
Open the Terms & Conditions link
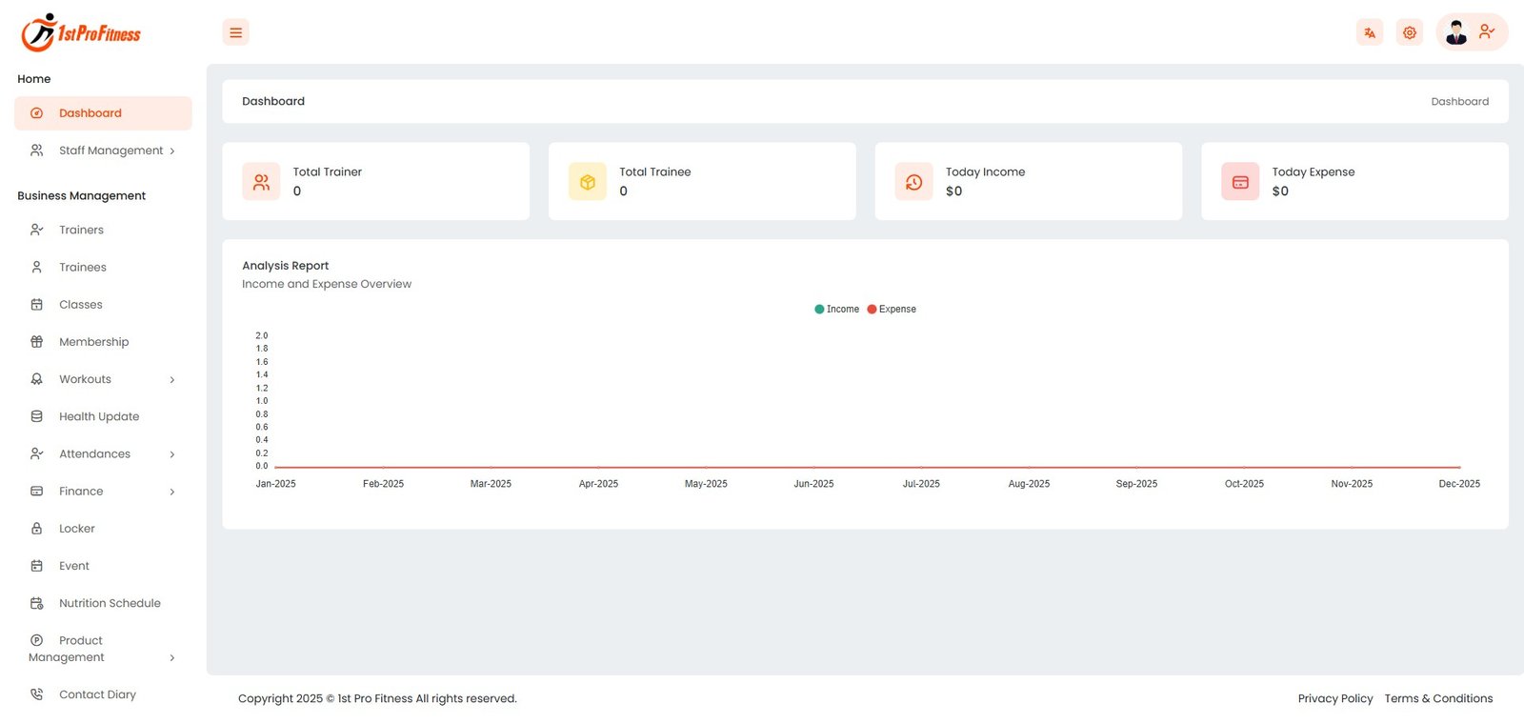(x=1438, y=698)
